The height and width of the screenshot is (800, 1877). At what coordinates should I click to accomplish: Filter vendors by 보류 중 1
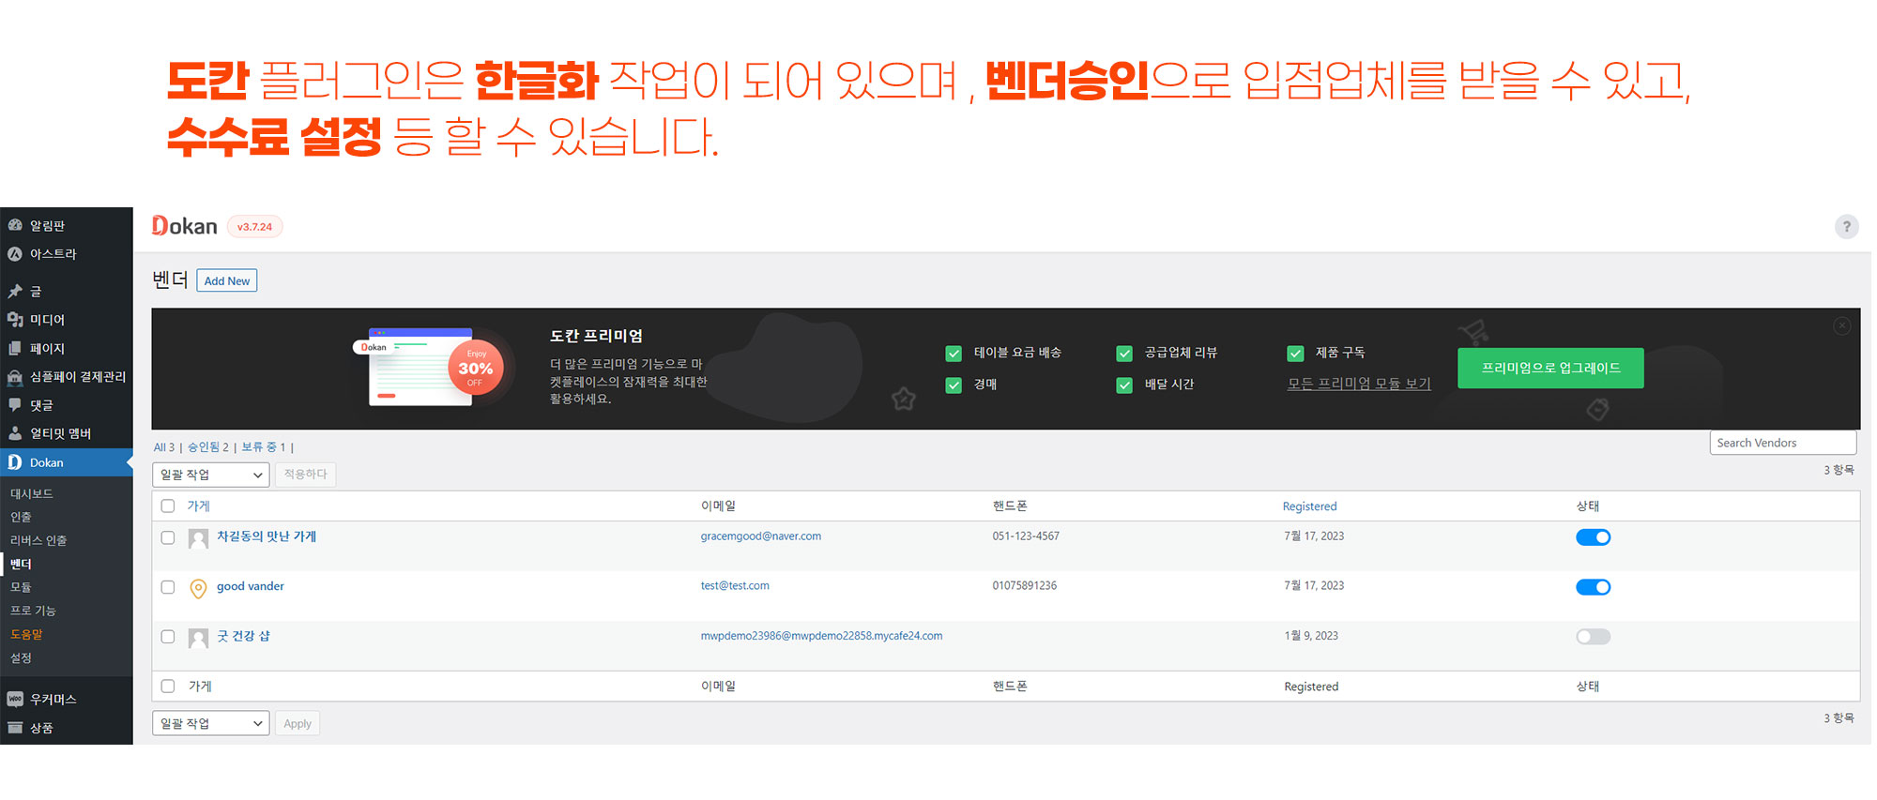264,447
